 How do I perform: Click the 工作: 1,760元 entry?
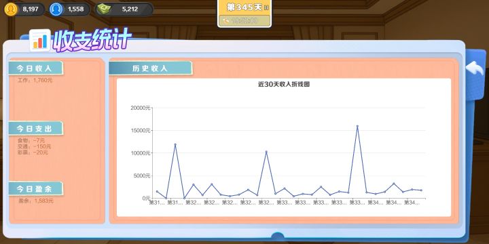click(x=35, y=80)
